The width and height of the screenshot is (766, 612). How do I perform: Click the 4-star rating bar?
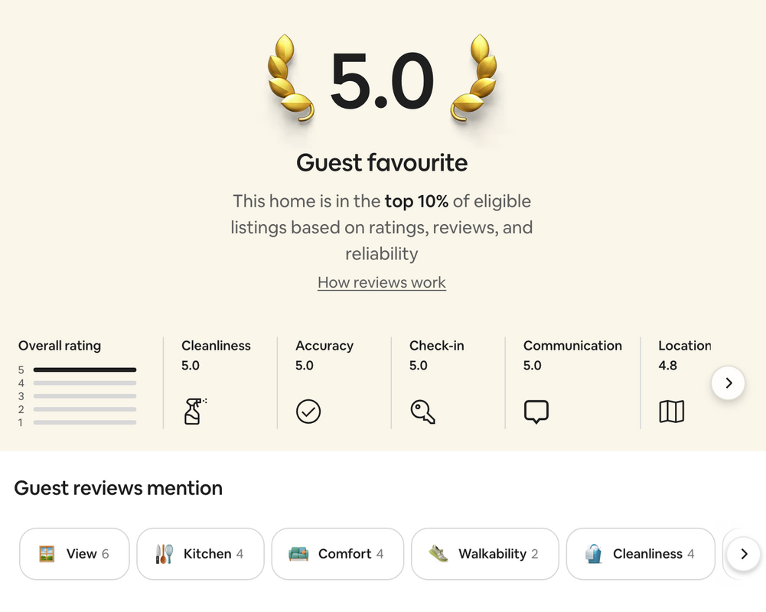pos(84,383)
